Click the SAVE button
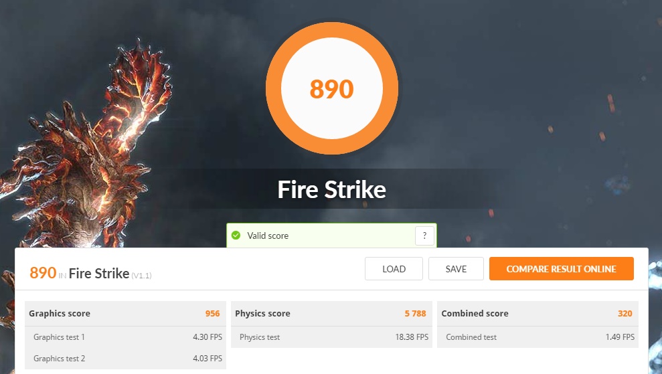662x374 pixels. (x=456, y=269)
